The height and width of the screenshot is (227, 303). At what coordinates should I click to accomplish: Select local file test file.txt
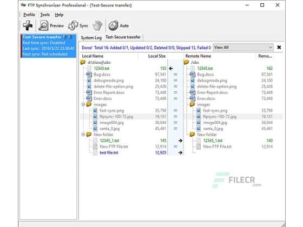(109, 152)
